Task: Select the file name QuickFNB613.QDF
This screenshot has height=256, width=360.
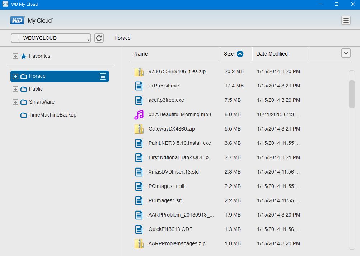Action: pos(170,229)
